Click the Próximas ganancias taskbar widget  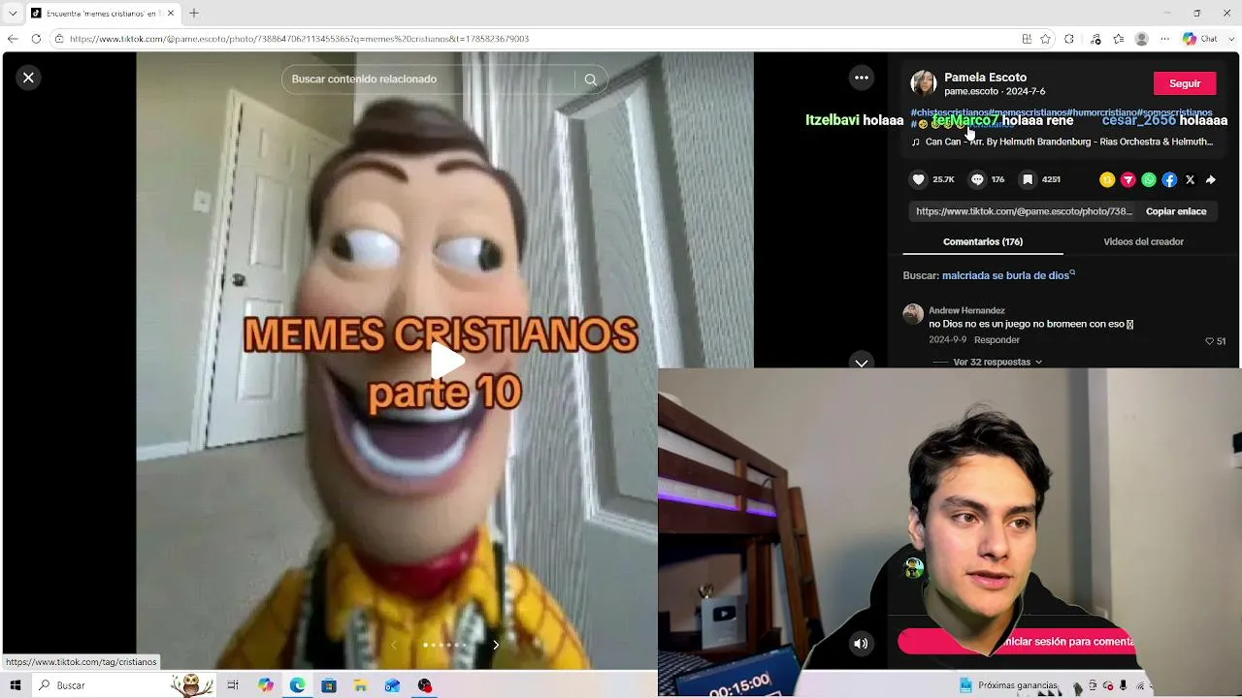(1009, 685)
